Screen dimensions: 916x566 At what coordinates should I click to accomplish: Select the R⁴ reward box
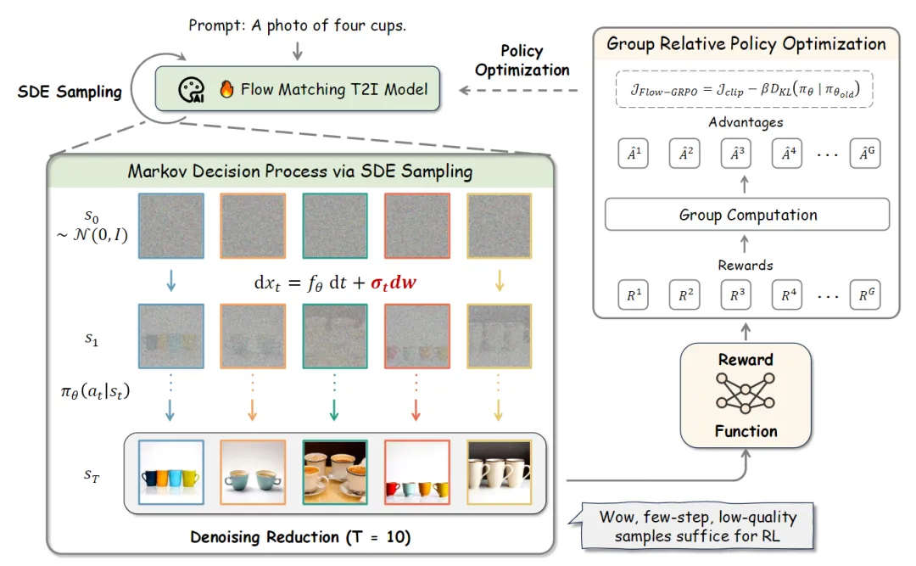pyautogui.click(x=787, y=294)
